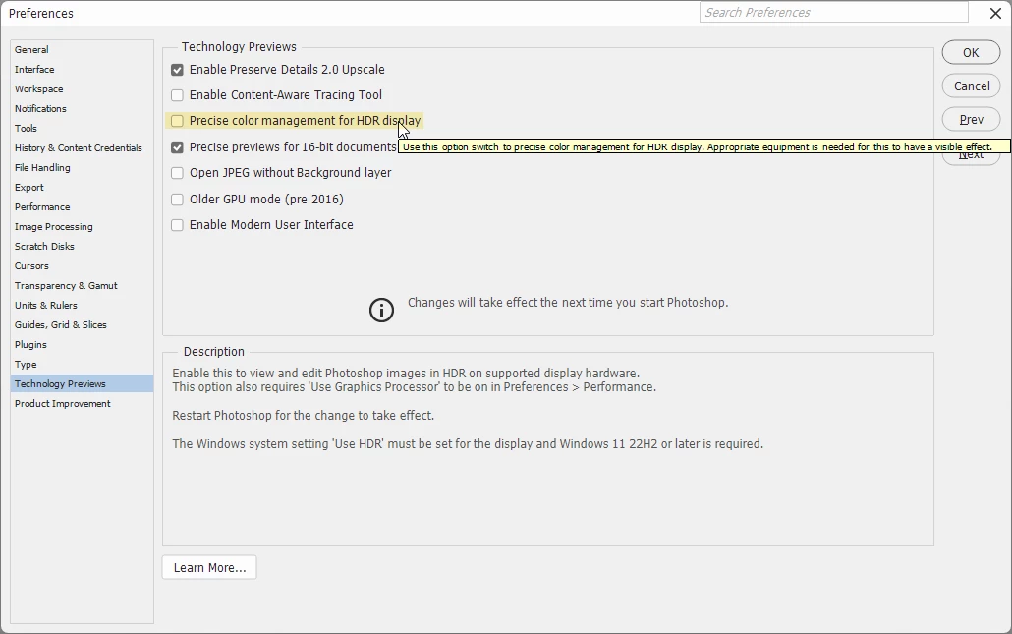Click 'Enable this to view and edit' description line

point(406,374)
